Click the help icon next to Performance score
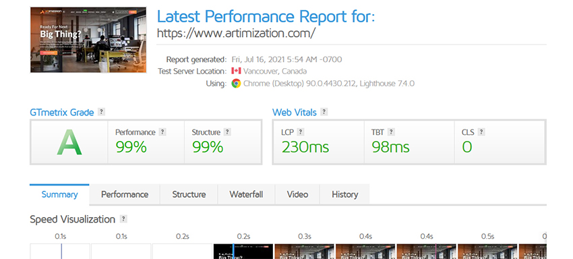 pos(162,132)
